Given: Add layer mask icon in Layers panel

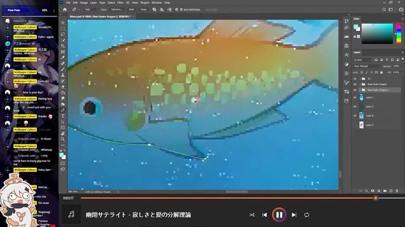Looking at the screenshot, I should [373, 190].
